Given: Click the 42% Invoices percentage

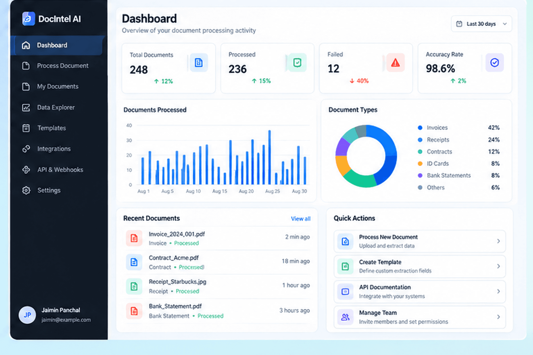Looking at the screenshot, I should click(494, 128).
